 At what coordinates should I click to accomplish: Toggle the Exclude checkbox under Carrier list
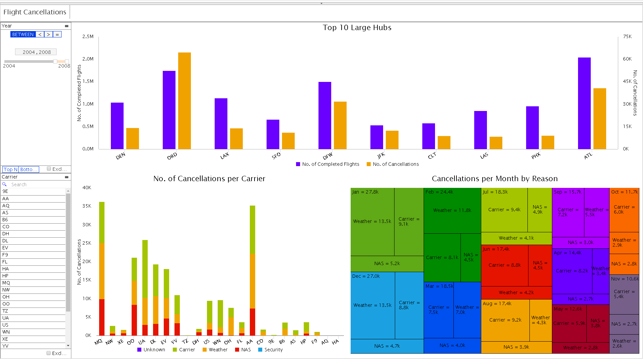pos(49,353)
